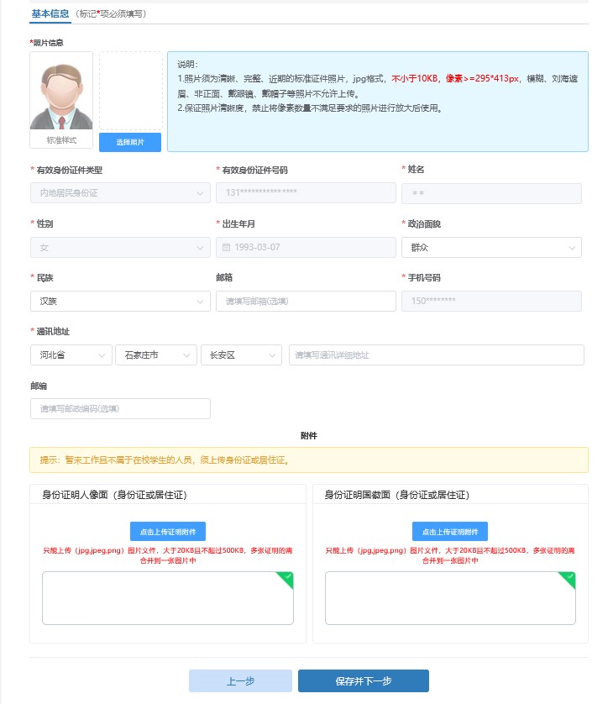
Task: Click the chevron arrow in 民族 dropdown
Action: pyautogui.click(x=200, y=302)
